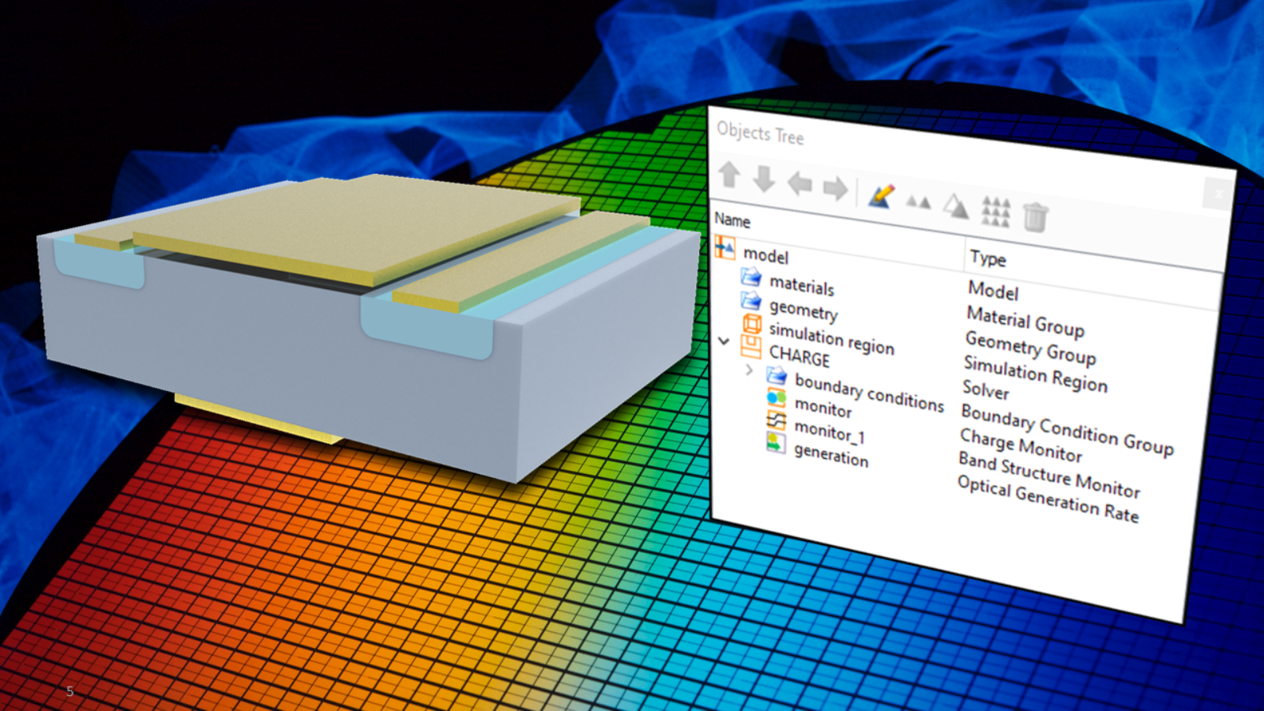Image resolution: width=1264 pixels, height=711 pixels.
Task: Click the move up arrow icon
Action: point(729,175)
